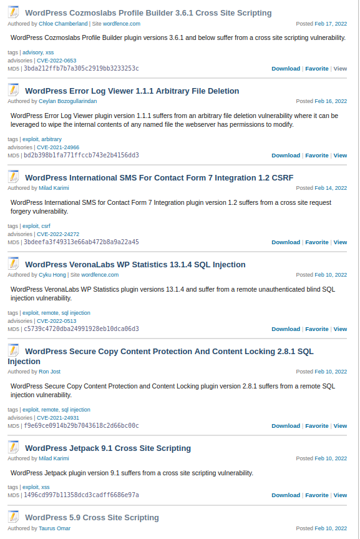Favorite the Jetpack 9.1 Cross Site Scripting entry

[x=317, y=495]
